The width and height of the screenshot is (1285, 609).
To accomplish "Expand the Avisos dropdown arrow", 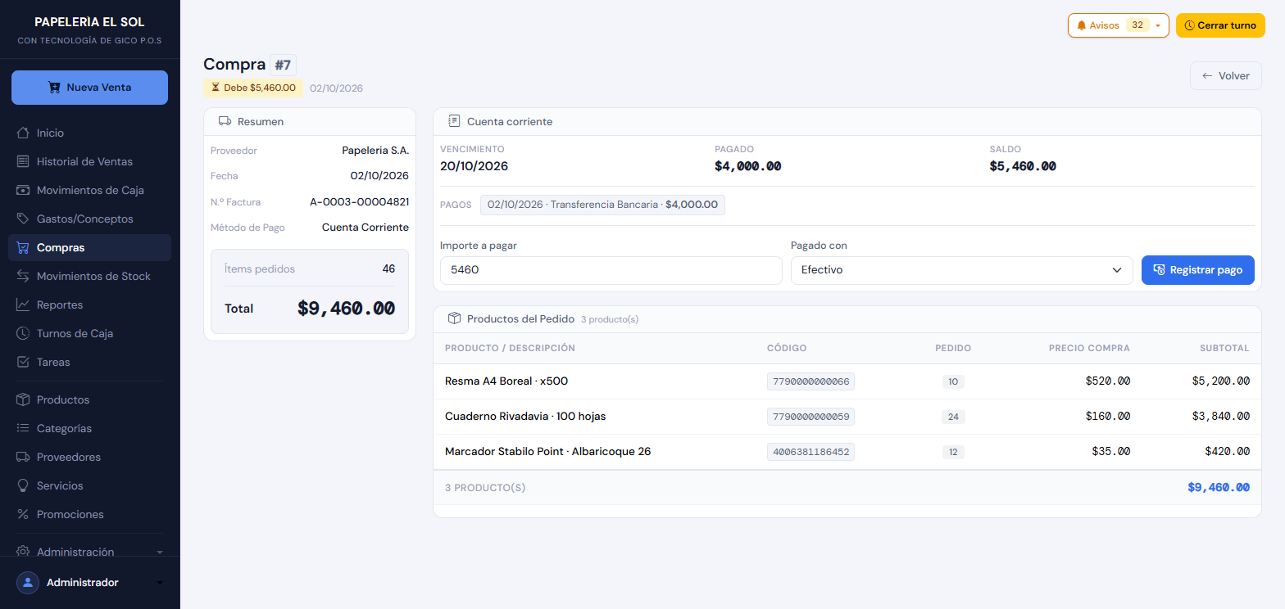I will coord(1158,25).
